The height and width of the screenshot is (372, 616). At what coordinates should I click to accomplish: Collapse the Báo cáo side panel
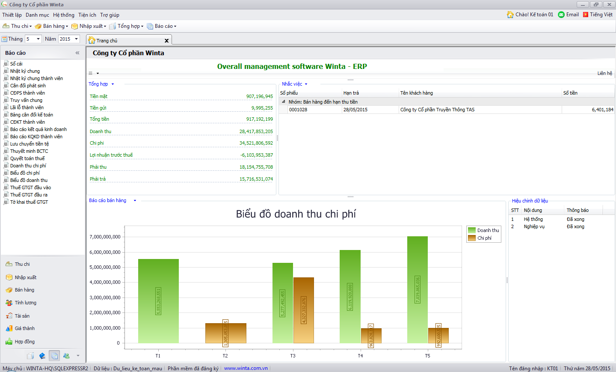point(77,53)
